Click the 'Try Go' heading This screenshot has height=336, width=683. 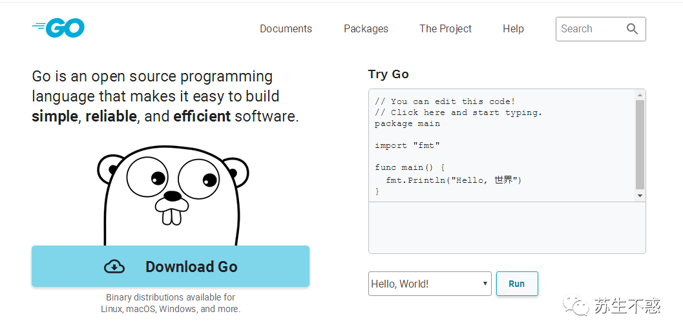point(388,74)
